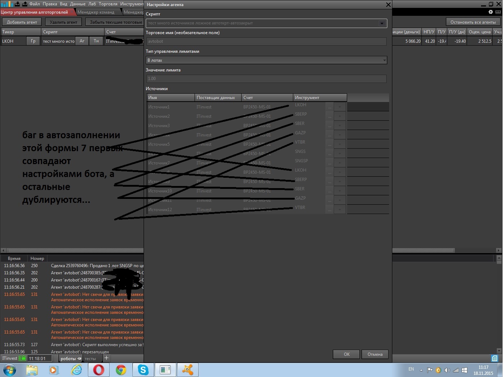Select the LKOH ticker cell in the agents table
Screen dimensions: 504x377
[x=13, y=41]
